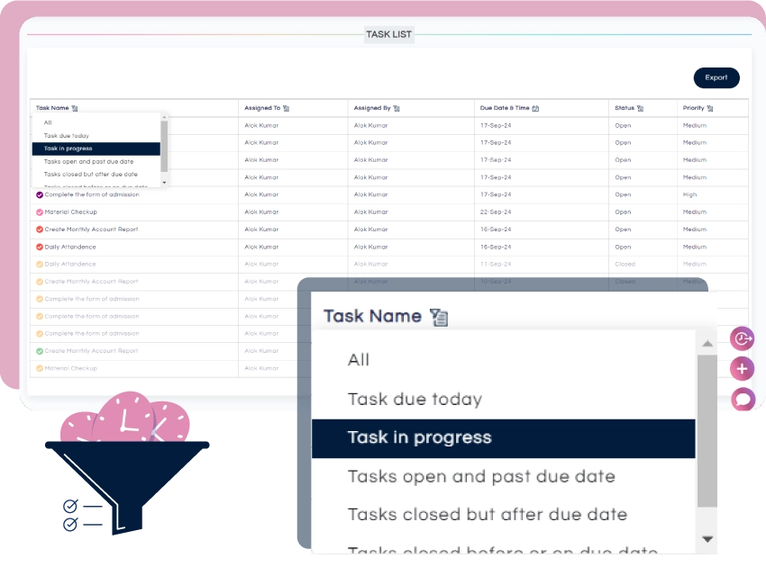Open the calendar icon in Due Date & Time header

pyautogui.click(x=535, y=107)
